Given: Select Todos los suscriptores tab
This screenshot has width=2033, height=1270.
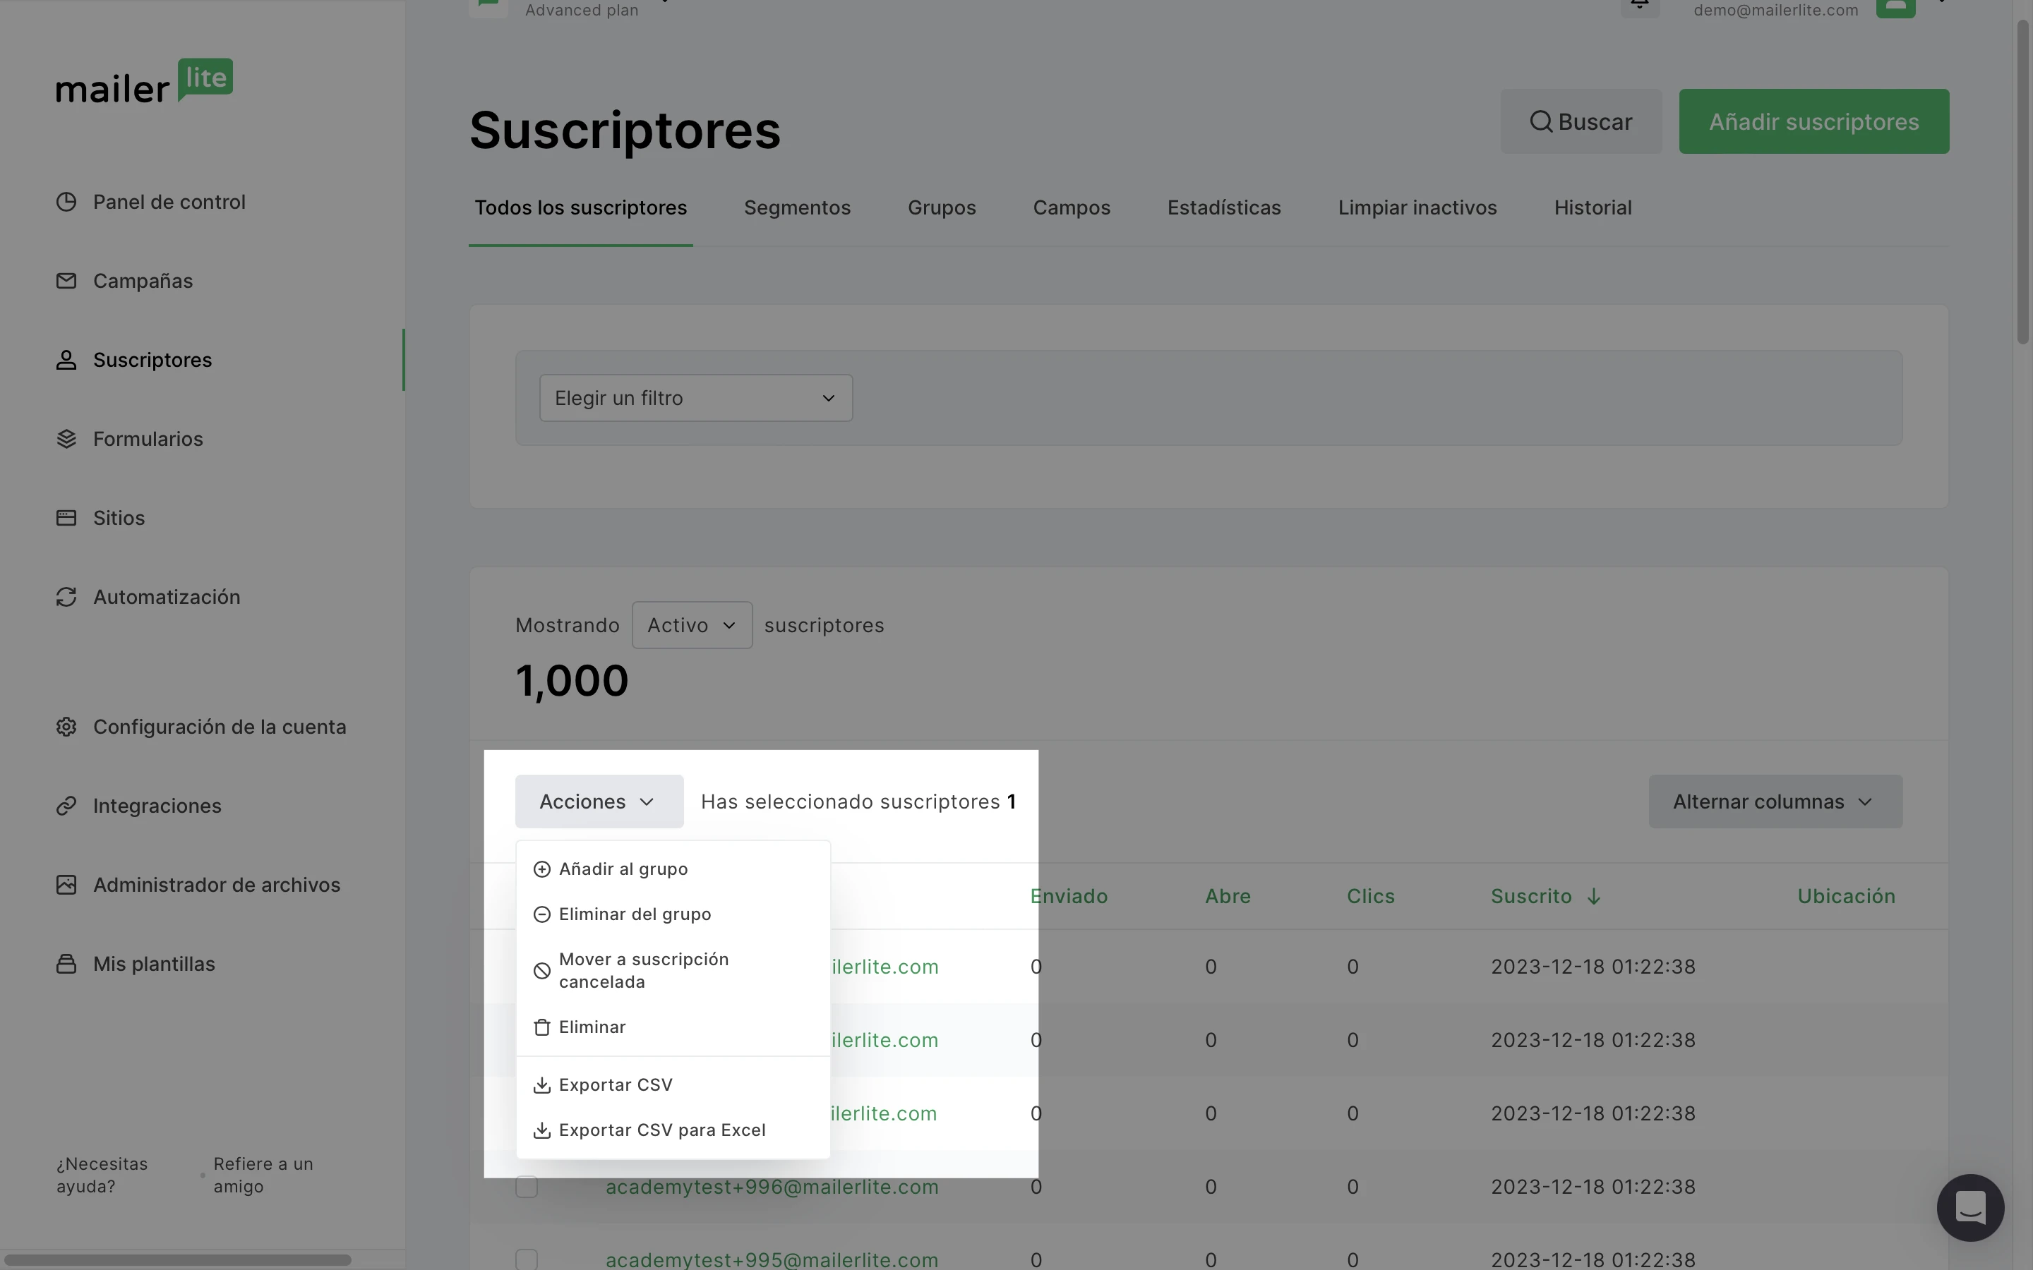Looking at the screenshot, I should (580, 207).
